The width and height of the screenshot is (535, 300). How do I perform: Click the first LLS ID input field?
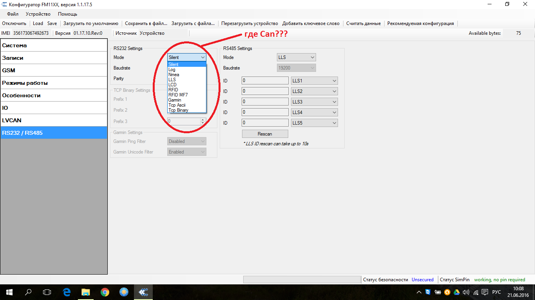pyautogui.click(x=265, y=81)
